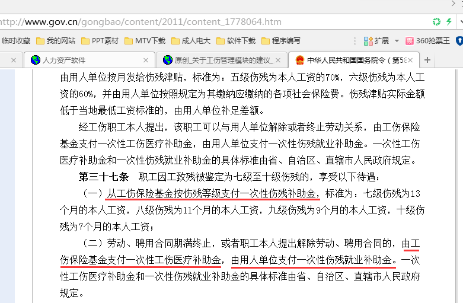Expand the 扩展 dropdown arrow
Screen dimensions: 463x303
pyautogui.click(x=395, y=41)
